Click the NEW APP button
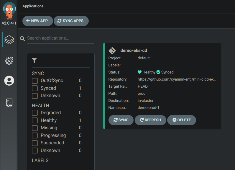This screenshot has height=170, width=235. pyautogui.click(x=38, y=21)
